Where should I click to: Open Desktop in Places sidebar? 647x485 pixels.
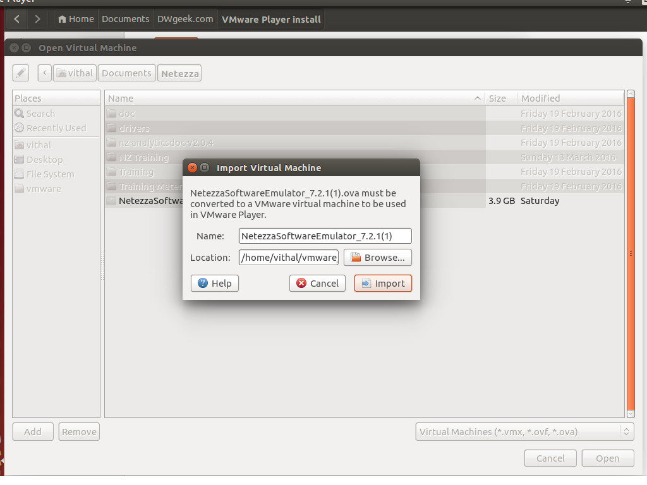[x=56, y=160]
